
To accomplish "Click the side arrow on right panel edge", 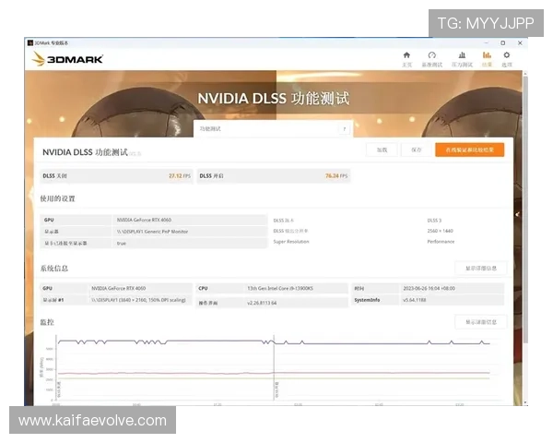I will [517, 214].
